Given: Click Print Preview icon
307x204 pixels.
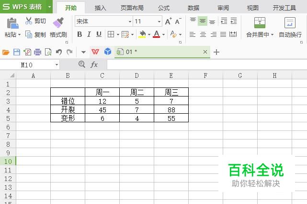Looking at the screenshot, I should pyautogui.click(x=48, y=52).
